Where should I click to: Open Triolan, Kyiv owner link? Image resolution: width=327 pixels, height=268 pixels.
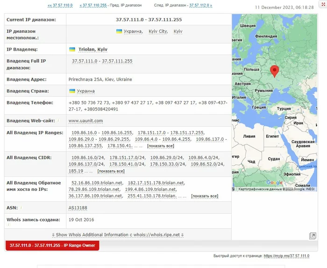point(93,50)
